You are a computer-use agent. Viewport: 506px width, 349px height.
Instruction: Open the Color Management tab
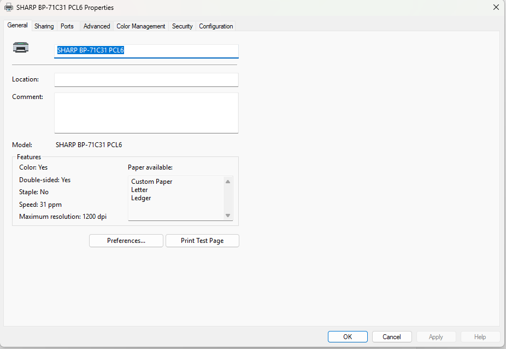141,26
